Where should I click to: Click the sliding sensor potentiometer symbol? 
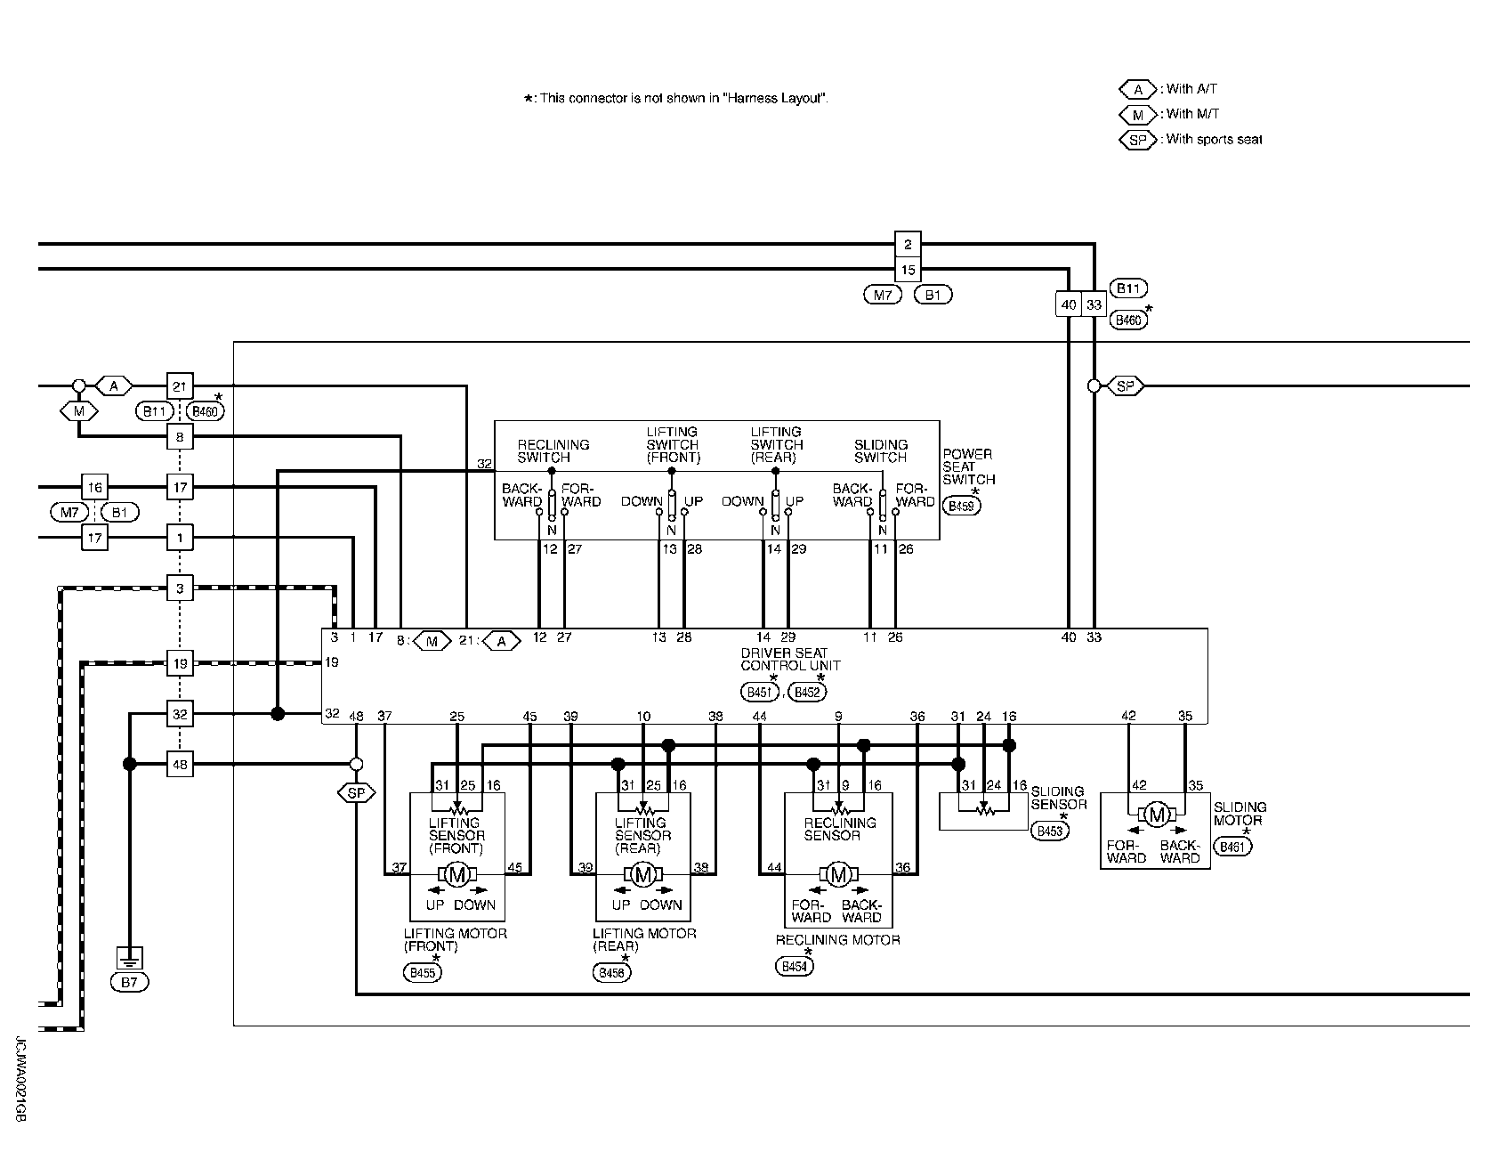[x=983, y=811]
